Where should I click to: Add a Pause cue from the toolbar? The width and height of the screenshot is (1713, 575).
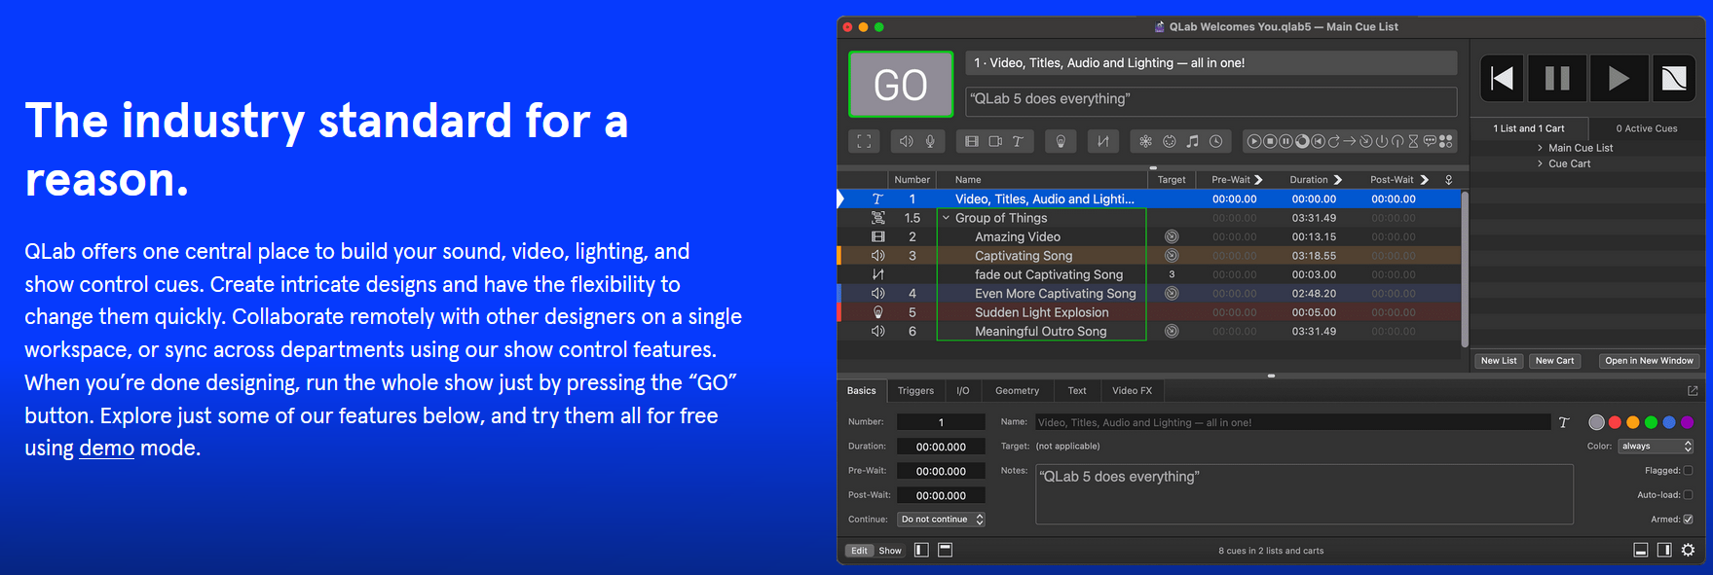click(1285, 141)
